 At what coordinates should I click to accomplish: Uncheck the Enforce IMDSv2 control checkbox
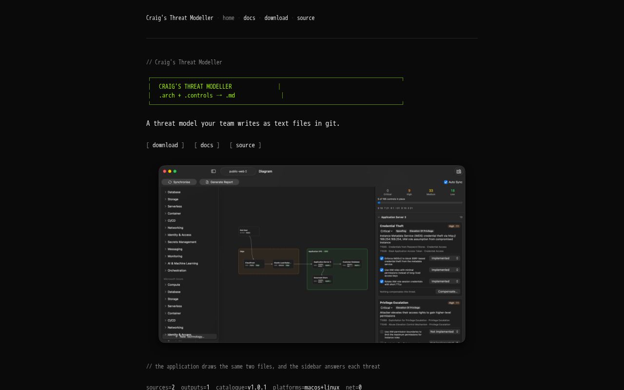pyautogui.click(x=382, y=258)
